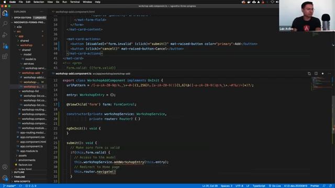The width and height of the screenshot is (335, 188).
Task: Open the Run menu
Action: click(64, 2)
